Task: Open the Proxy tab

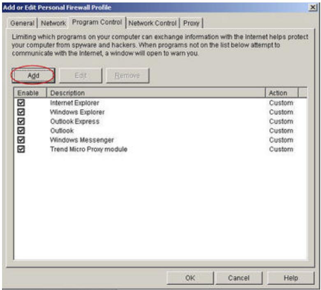Action: pos(191,23)
